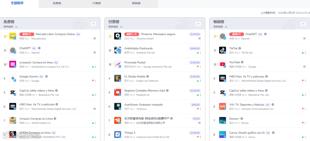Select the Canva app icon
This screenshot has width=310, height=141.
click(x=223, y=134)
